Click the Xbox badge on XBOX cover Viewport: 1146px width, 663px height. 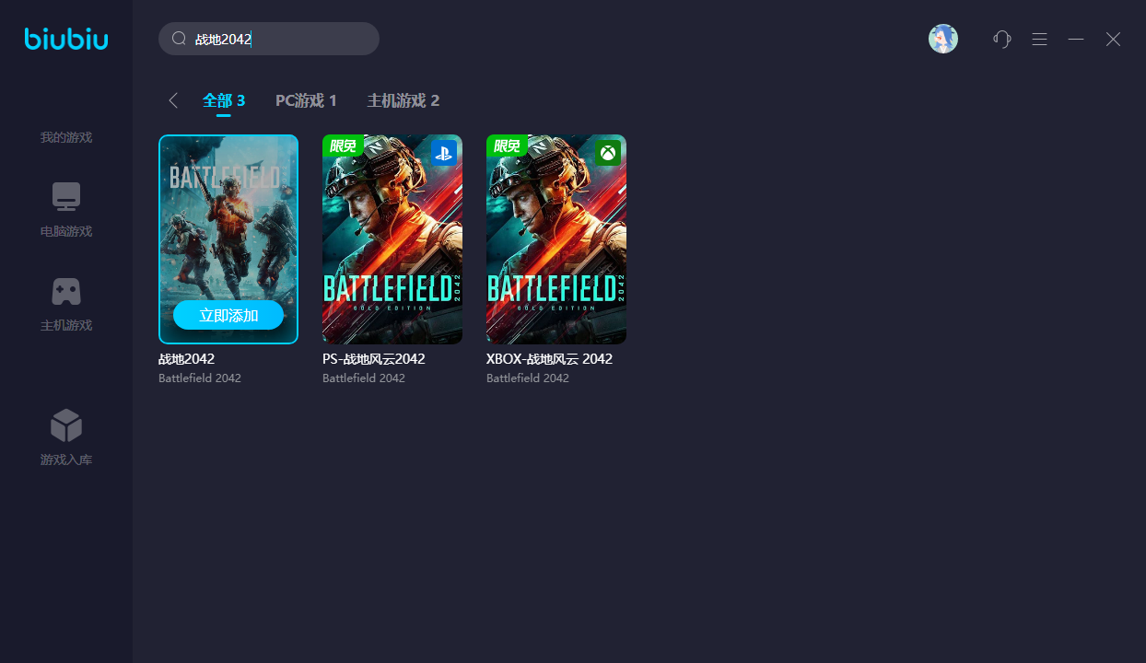click(608, 153)
